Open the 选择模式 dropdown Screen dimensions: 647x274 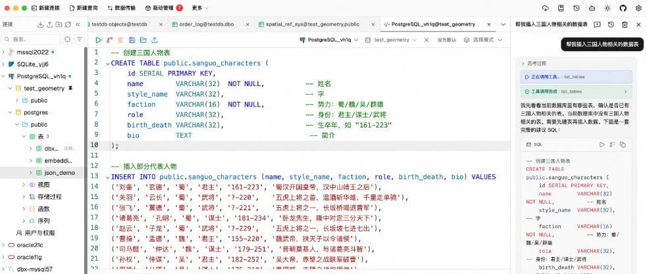483,40
